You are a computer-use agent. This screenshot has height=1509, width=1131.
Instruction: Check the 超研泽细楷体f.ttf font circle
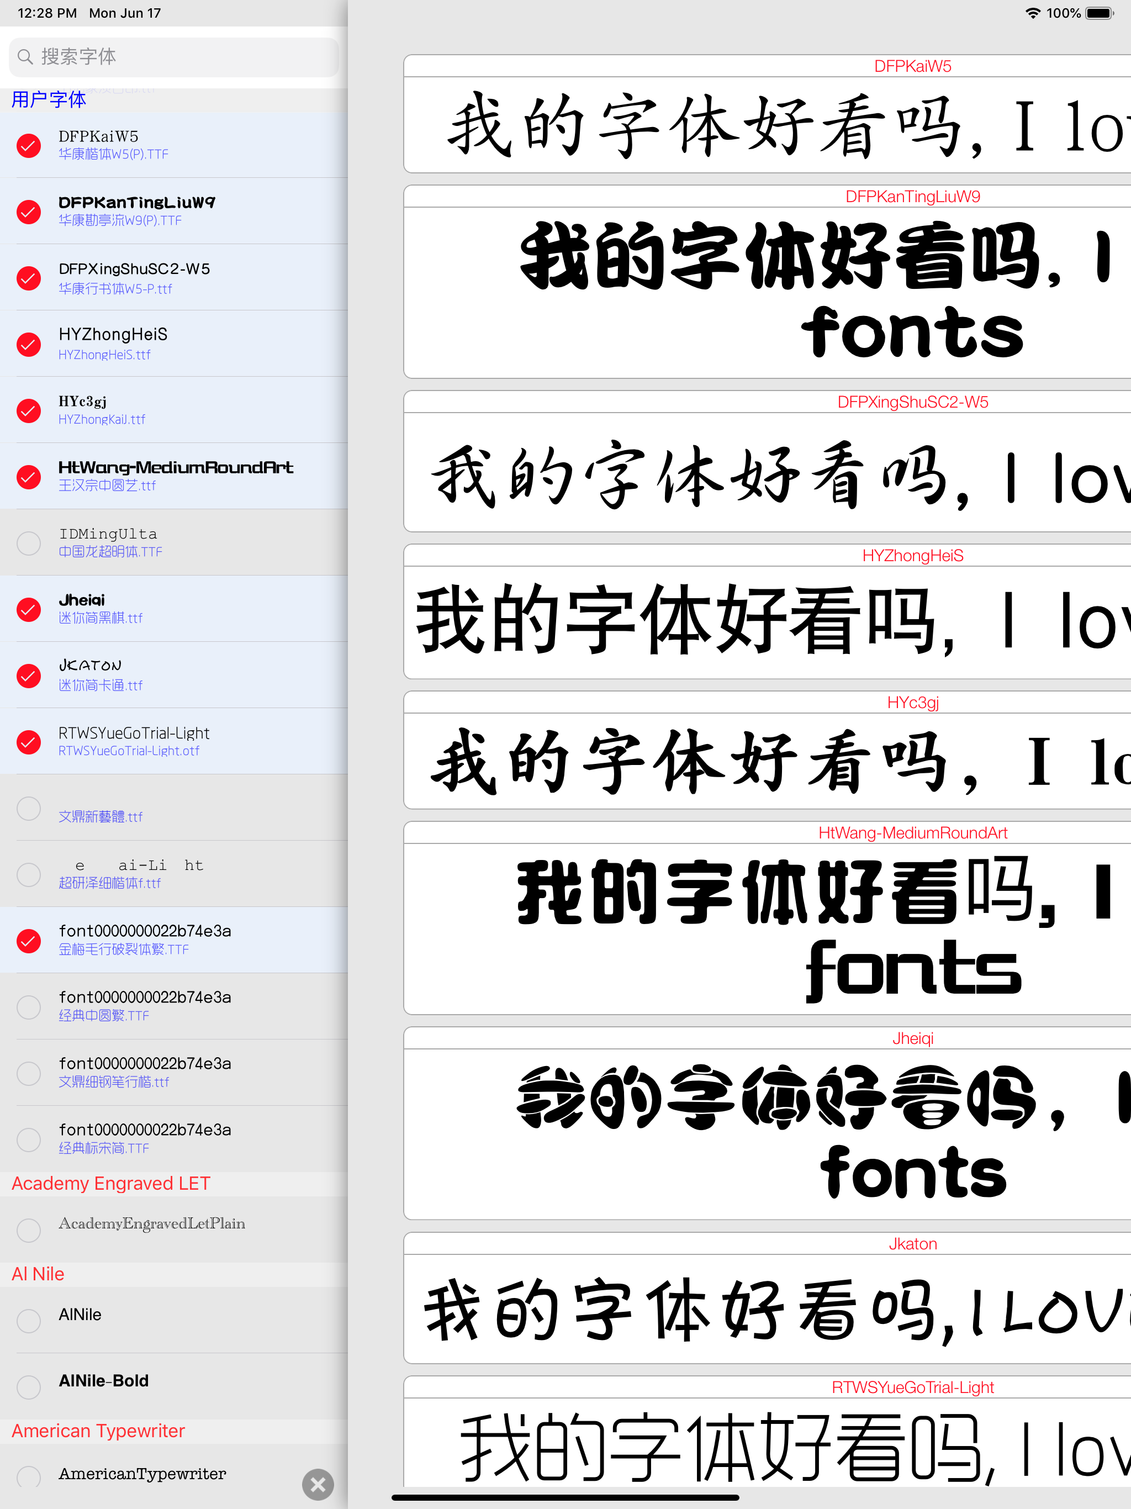pyautogui.click(x=29, y=874)
